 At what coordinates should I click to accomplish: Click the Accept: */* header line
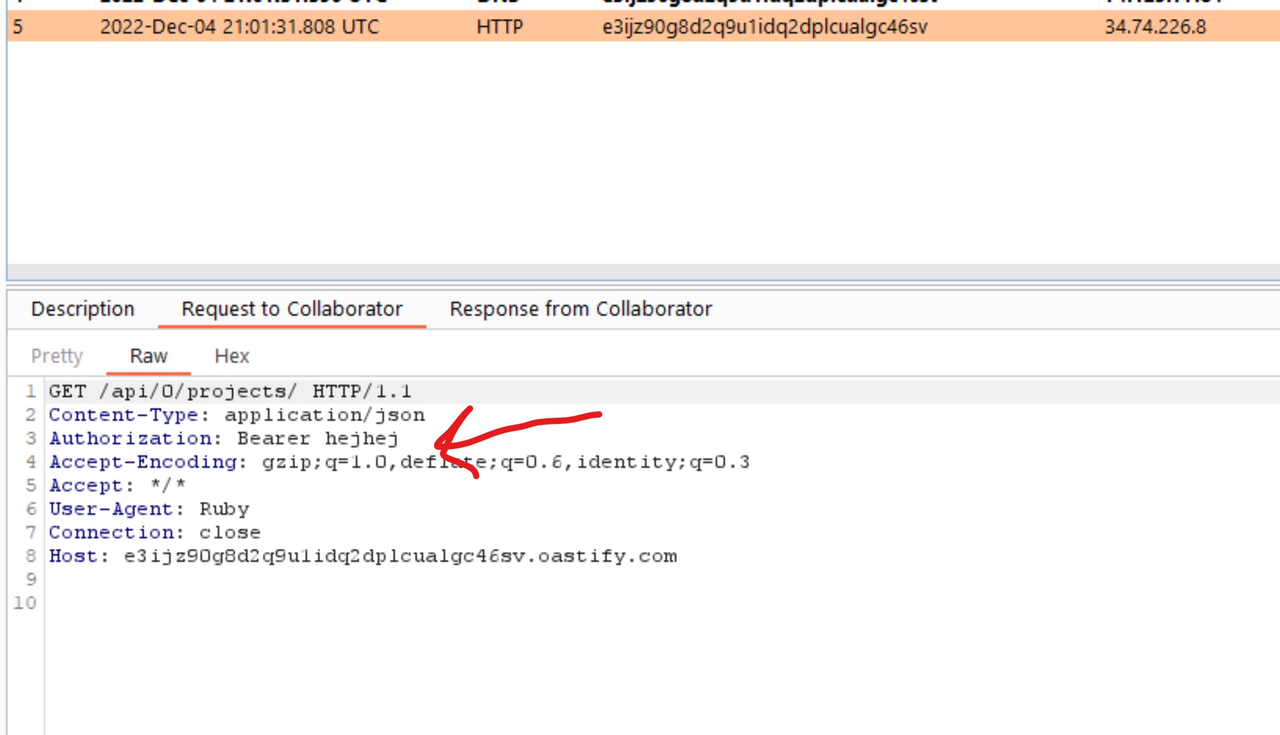pos(117,485)
